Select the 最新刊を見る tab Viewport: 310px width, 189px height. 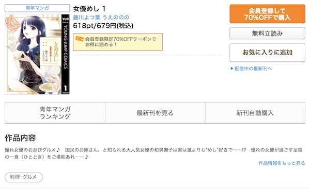155,113
